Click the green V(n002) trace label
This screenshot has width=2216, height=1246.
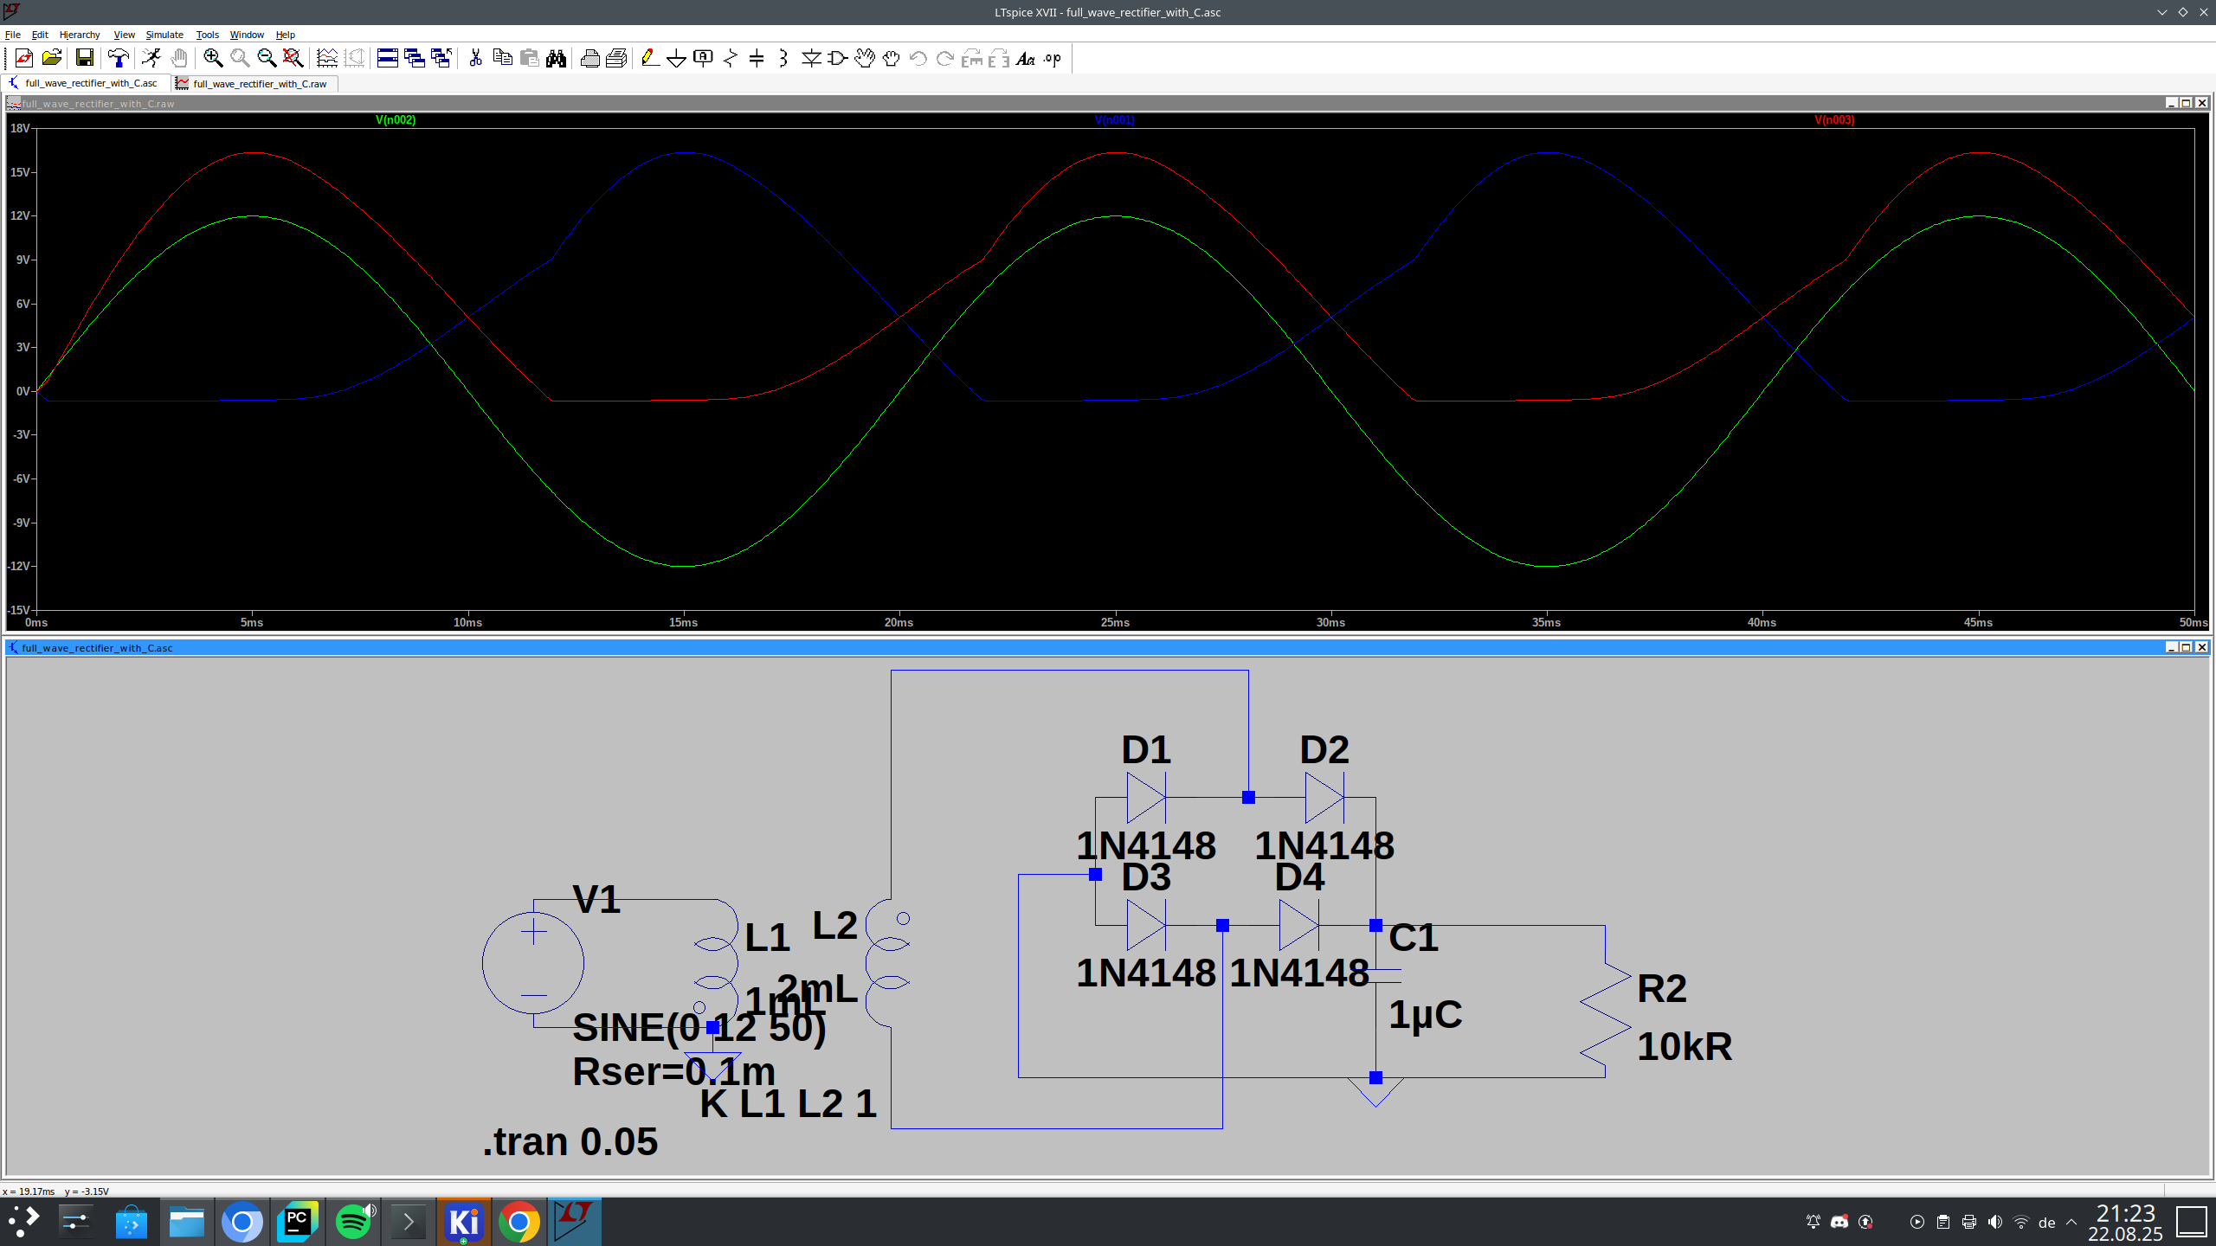(396, 120)
